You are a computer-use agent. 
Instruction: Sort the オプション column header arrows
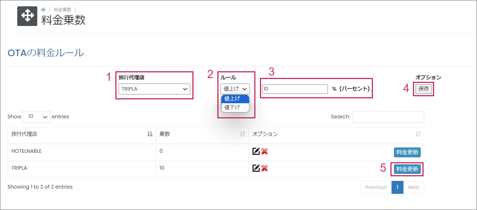click(x=418, y=134)
